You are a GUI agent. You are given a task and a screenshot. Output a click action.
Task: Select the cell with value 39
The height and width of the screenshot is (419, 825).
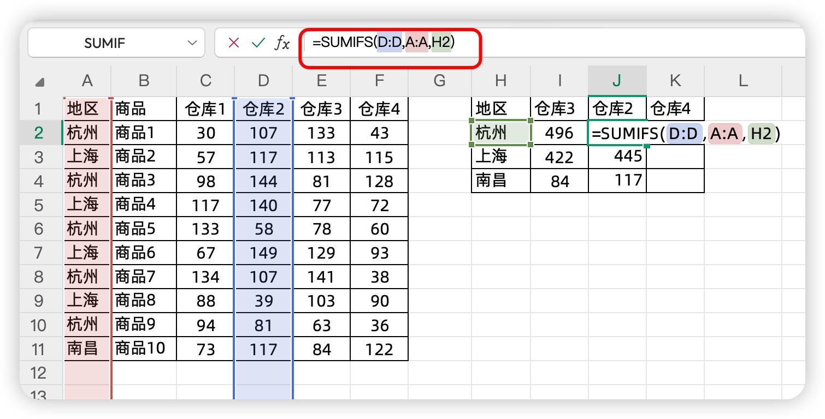pyautogui.click(x=263, y=301)
